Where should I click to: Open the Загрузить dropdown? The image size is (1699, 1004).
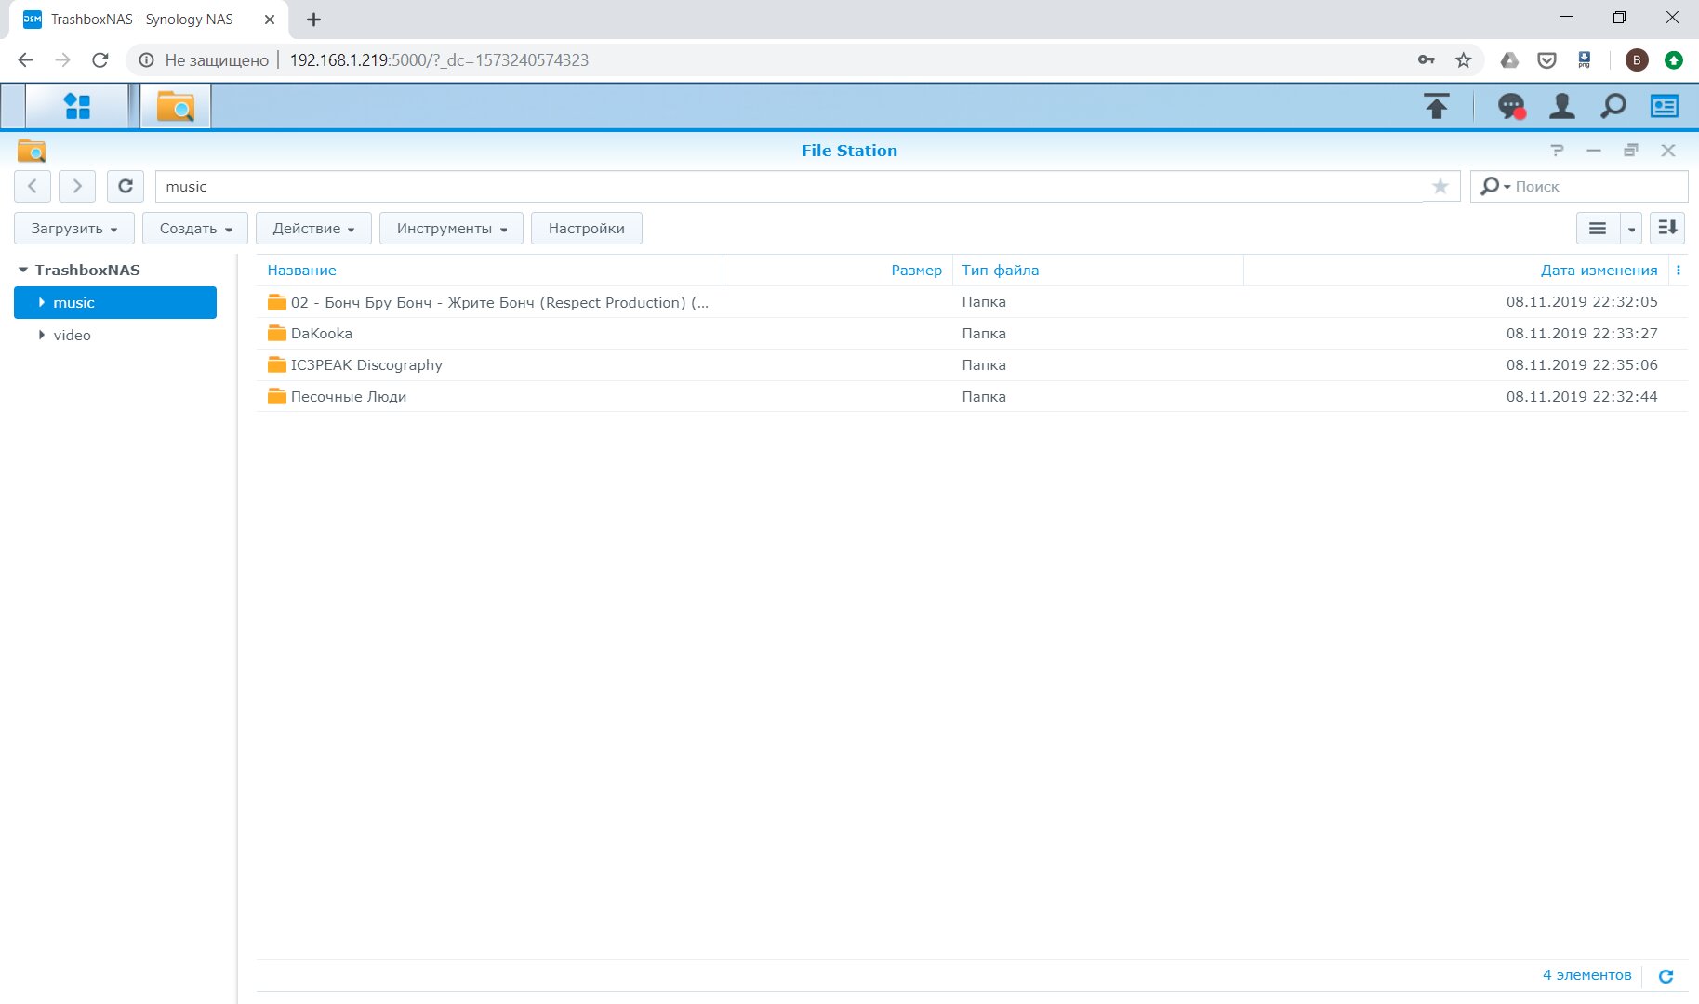[x=74, y=228]
